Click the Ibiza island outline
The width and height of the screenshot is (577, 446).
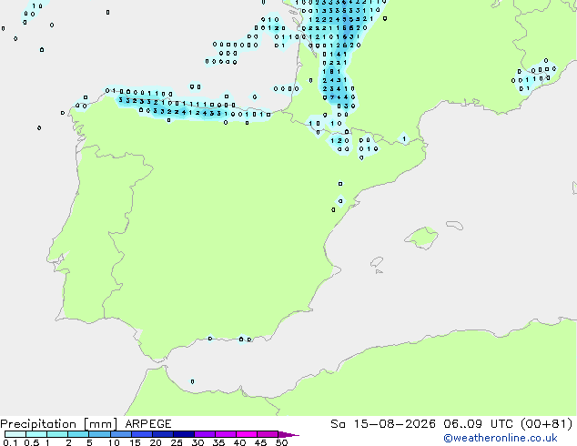[x=377, y=262]
